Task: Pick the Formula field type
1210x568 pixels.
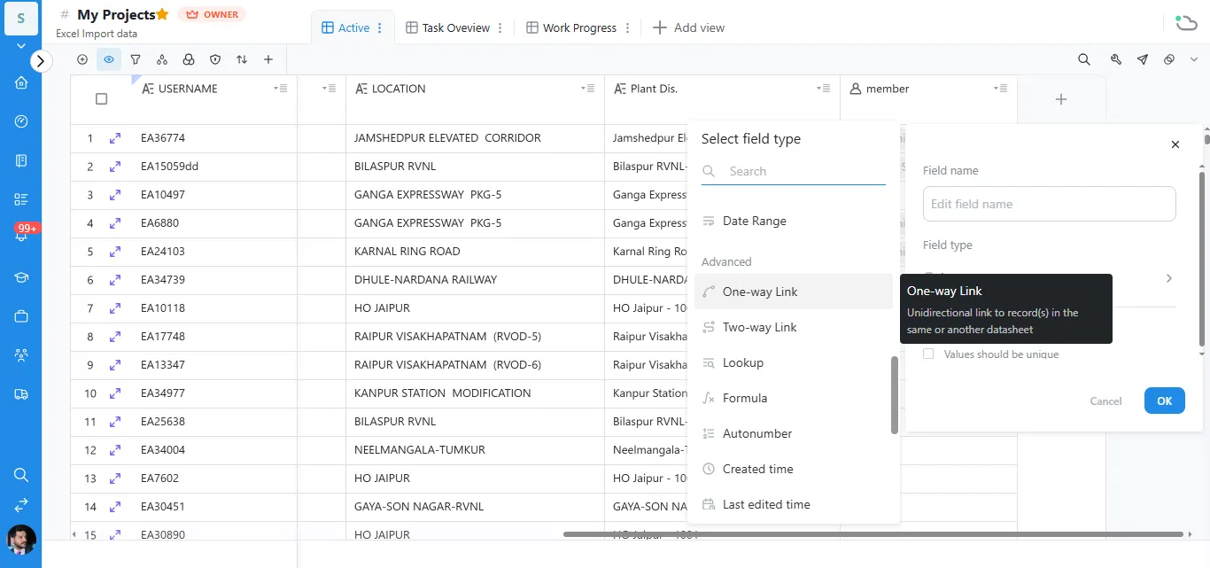Action: (x=793, y=398)
